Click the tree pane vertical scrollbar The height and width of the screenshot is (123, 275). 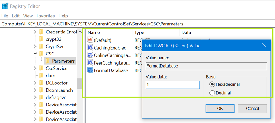point(79,83)
